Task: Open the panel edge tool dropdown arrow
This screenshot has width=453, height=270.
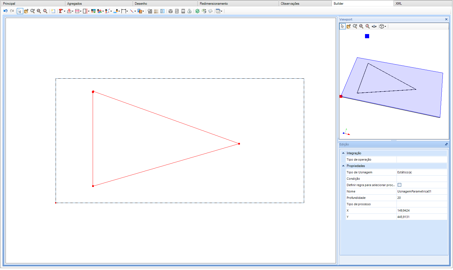Action: pos(89,11)
